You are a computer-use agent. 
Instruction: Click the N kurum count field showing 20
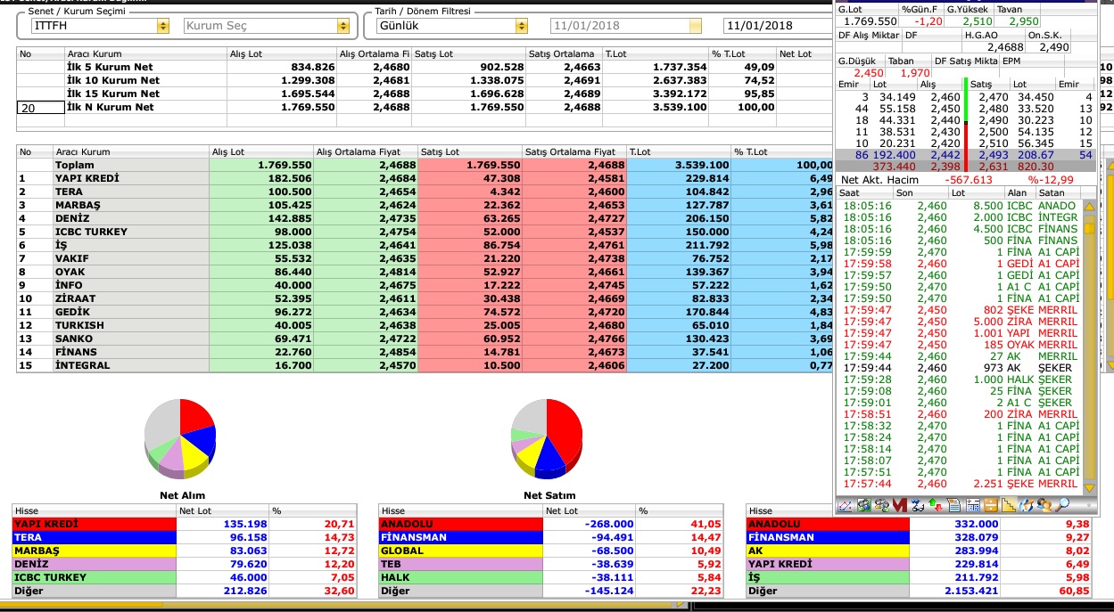tap(40, 107)
